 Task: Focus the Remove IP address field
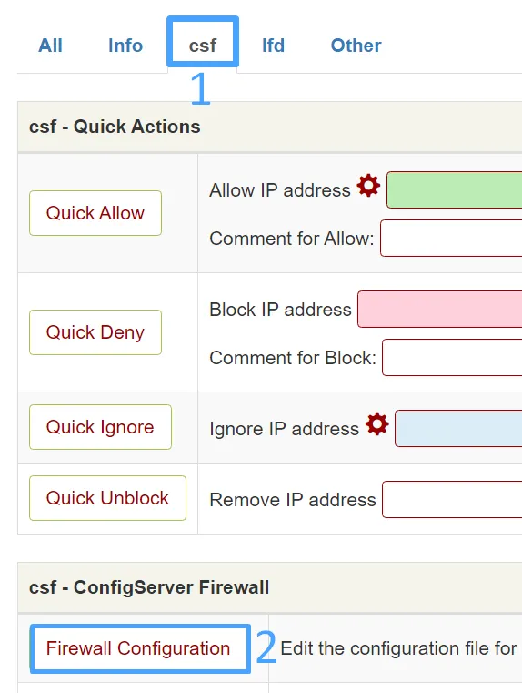click(452, 499)
